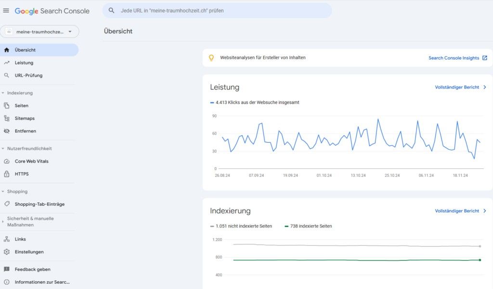The image size is (493, 289).
Task: Open Vollständiger Bericht for Leistung
Action: [x=460, y=87]
